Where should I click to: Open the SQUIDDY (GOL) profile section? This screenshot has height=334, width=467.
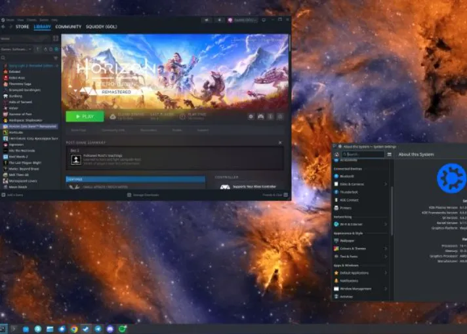(x=101, y=27)
